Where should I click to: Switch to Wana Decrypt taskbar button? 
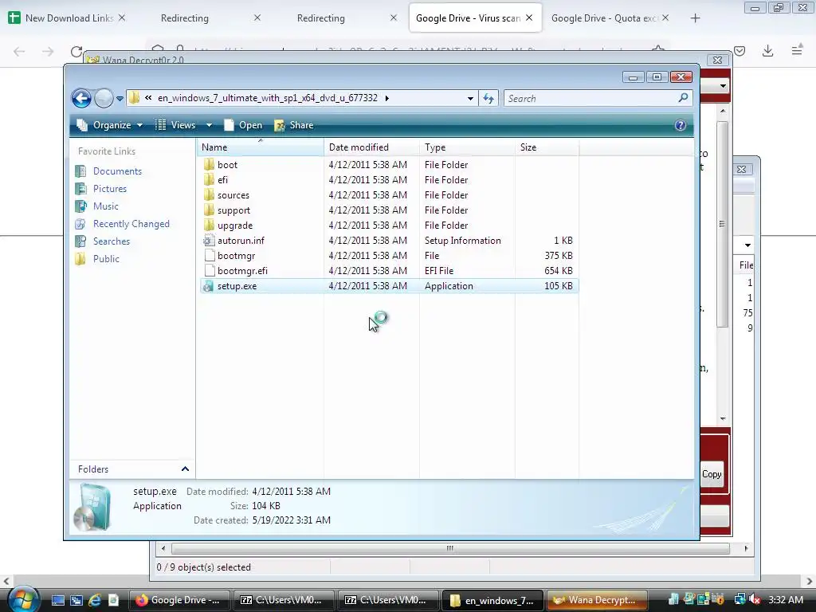[x=596, y=600]
